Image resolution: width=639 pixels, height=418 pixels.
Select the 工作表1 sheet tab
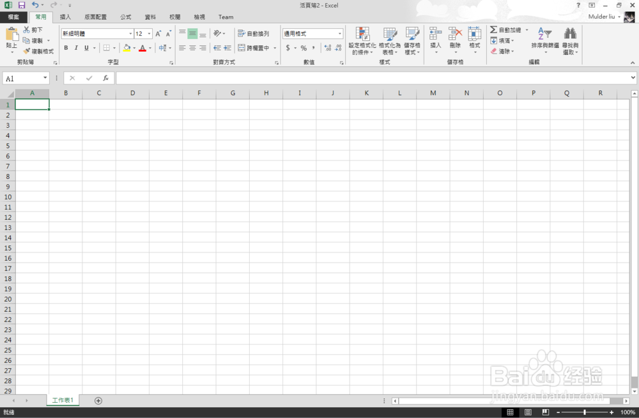pyautogui.click(x=63, y=400)
